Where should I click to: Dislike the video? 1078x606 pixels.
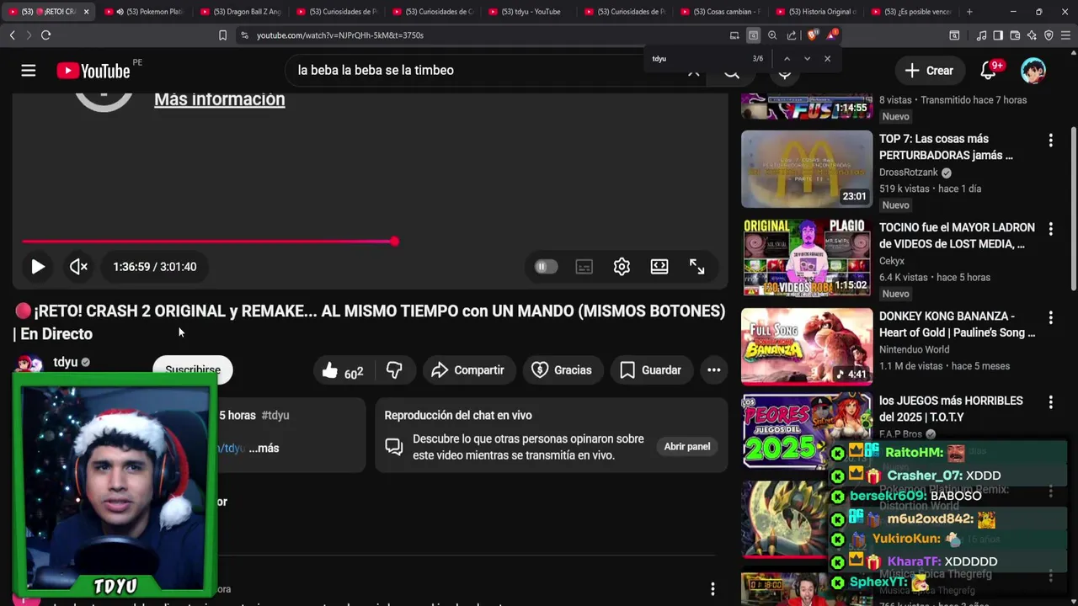(394, 370)
